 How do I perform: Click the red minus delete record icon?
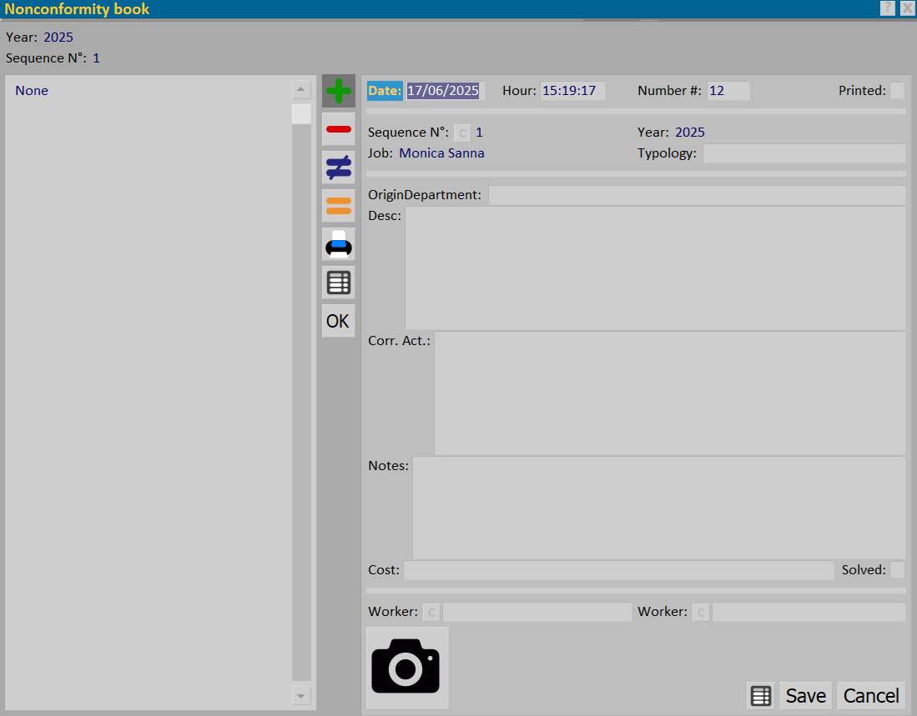click(x=339, y=129)
